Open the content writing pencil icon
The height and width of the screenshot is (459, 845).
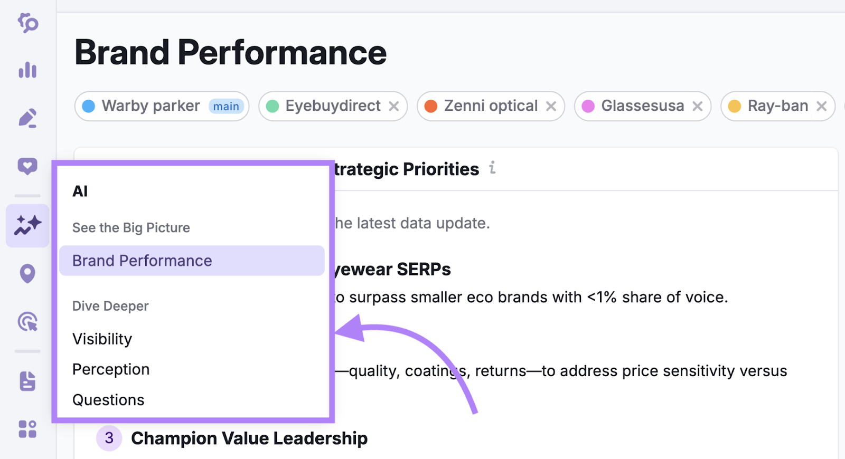27,118
